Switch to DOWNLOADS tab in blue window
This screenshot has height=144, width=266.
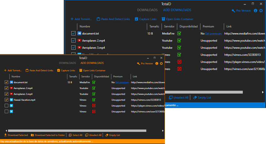[x=147, y=10]
